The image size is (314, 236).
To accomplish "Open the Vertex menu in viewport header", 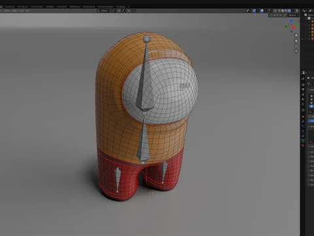I will pos(7,10).
